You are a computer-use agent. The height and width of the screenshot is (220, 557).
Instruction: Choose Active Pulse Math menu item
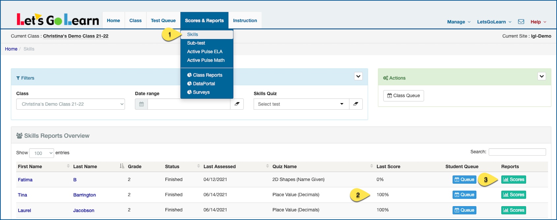point(207,60)
